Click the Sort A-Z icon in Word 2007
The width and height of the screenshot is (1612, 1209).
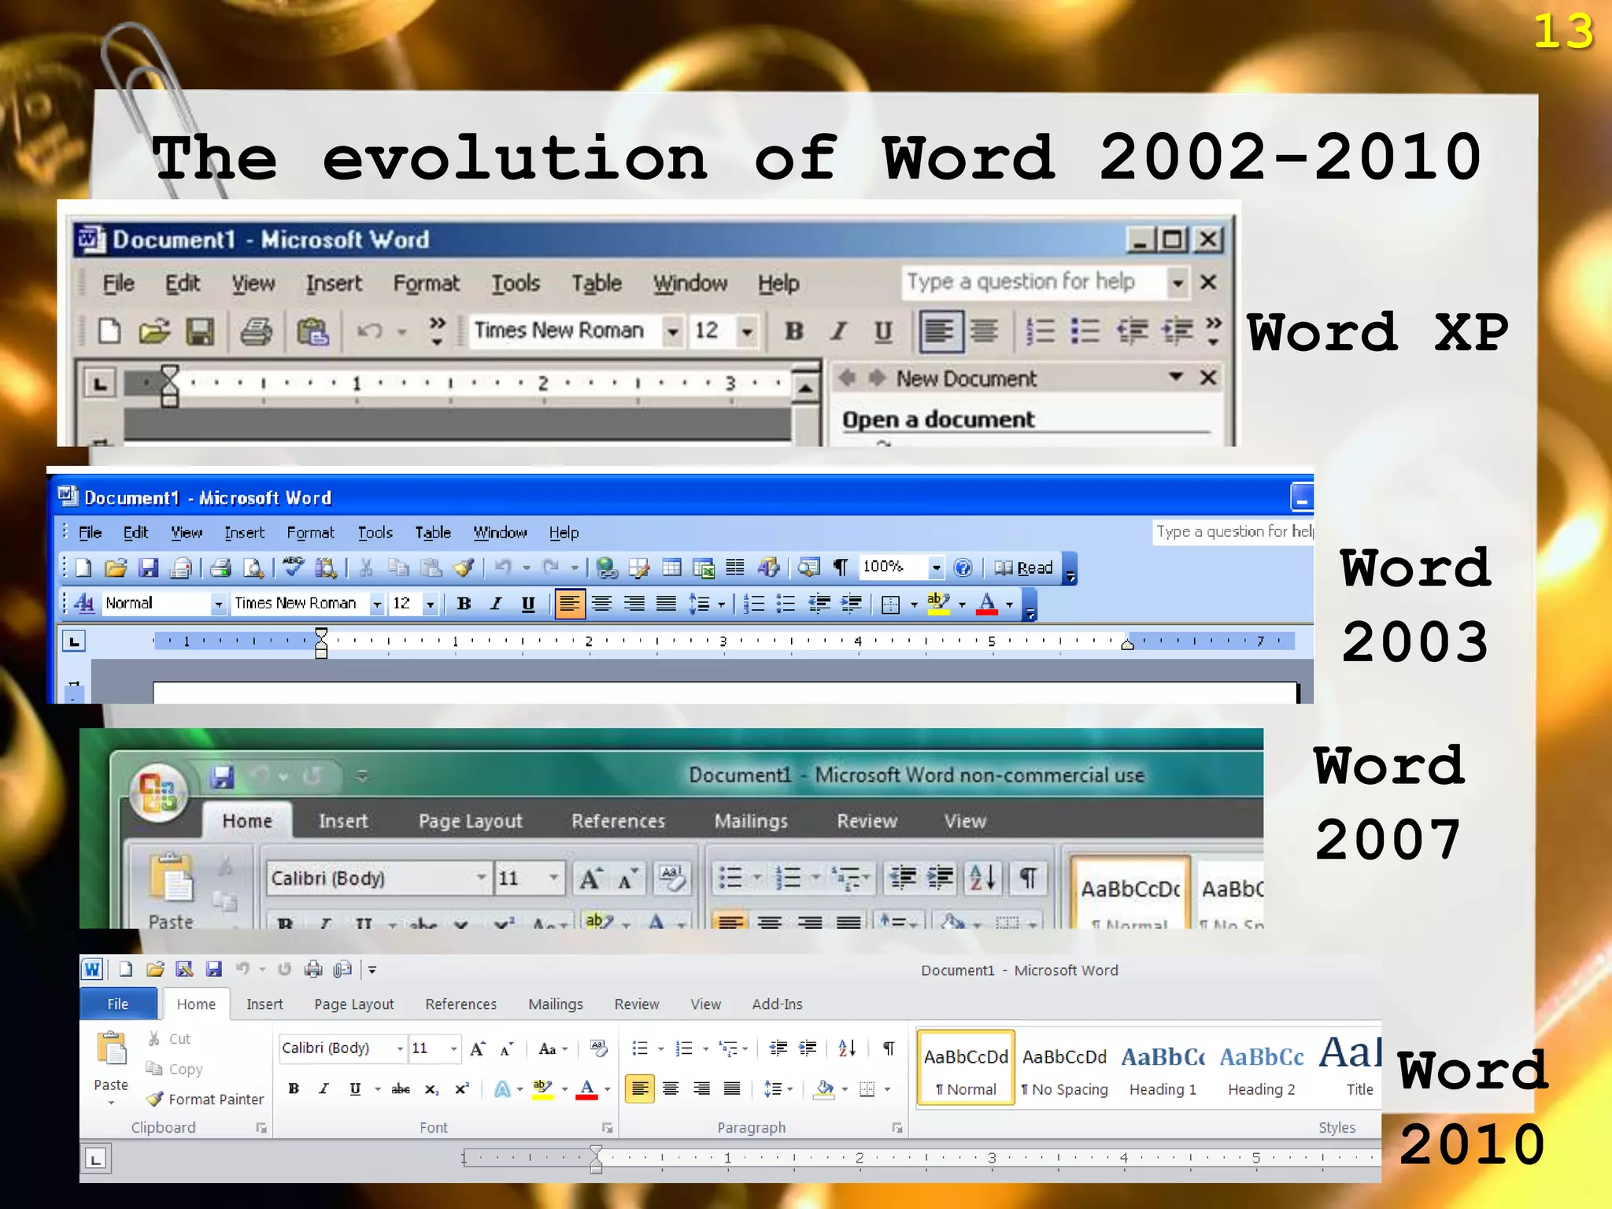[x=982, y=877]
